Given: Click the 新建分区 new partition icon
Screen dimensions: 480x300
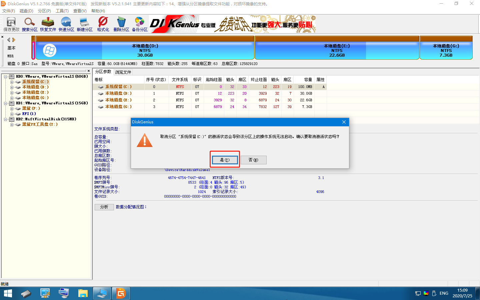Looking at the screenshot, I should click(x=85, y=24).
